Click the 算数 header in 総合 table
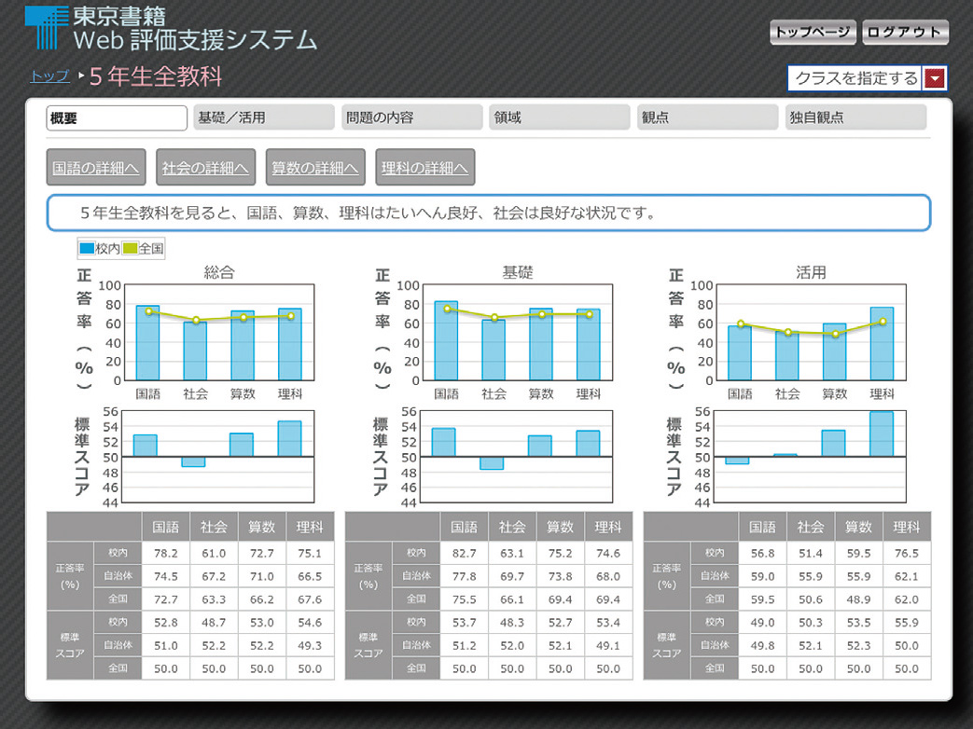The image size is (973, 729). (x=261, y=527)
